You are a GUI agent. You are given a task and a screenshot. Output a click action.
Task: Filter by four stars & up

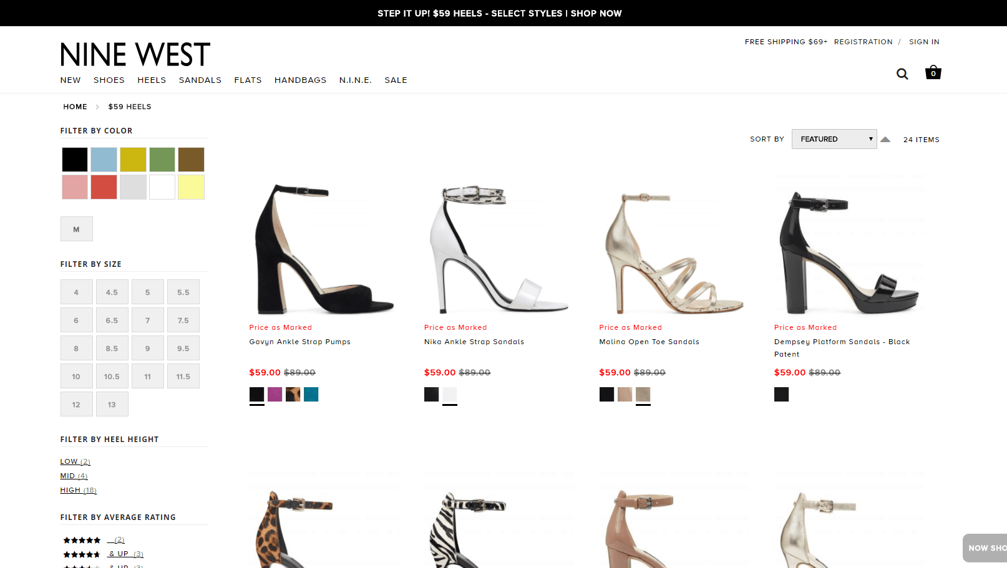point(103,554)
